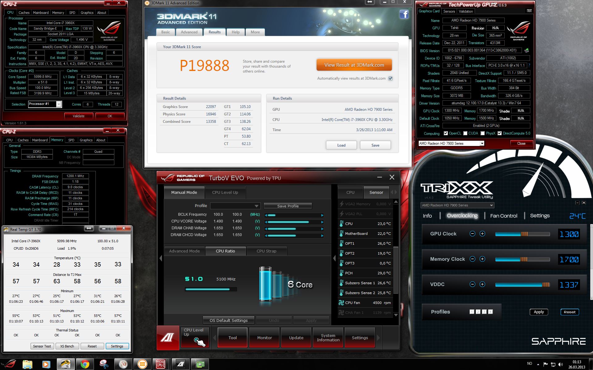593x370 pixels.
Task: Click the GPU-Z screenshot camera icon
Action: tap(529, 11)
